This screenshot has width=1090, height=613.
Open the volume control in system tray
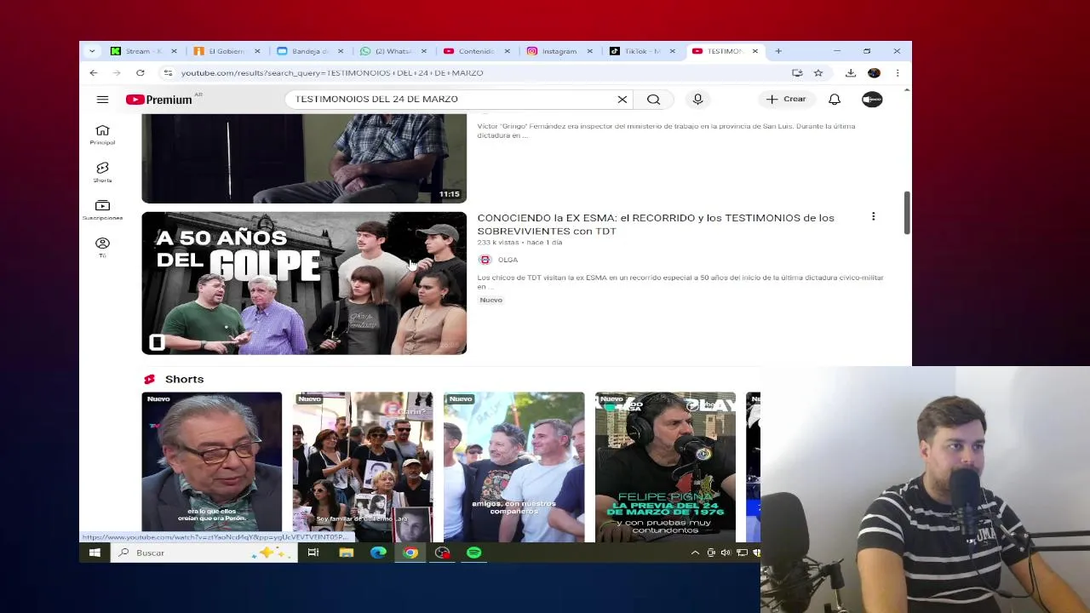(726, 553)
